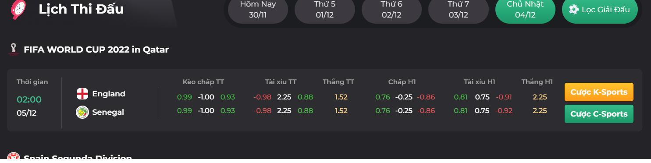The height and width of the screenshot is (163, 651).
Task: Select the Hôm Nay 30/11 date tab
Action: click(258, 10)
